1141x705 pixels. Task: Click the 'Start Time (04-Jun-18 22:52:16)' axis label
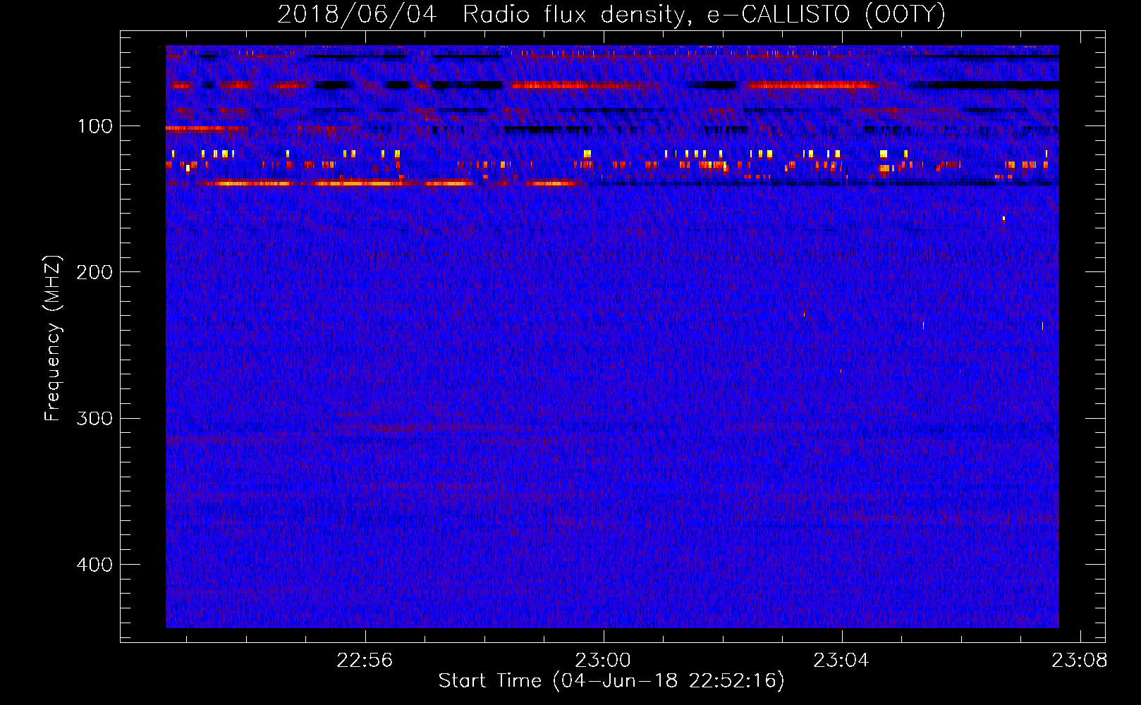[x=611, y=681]
